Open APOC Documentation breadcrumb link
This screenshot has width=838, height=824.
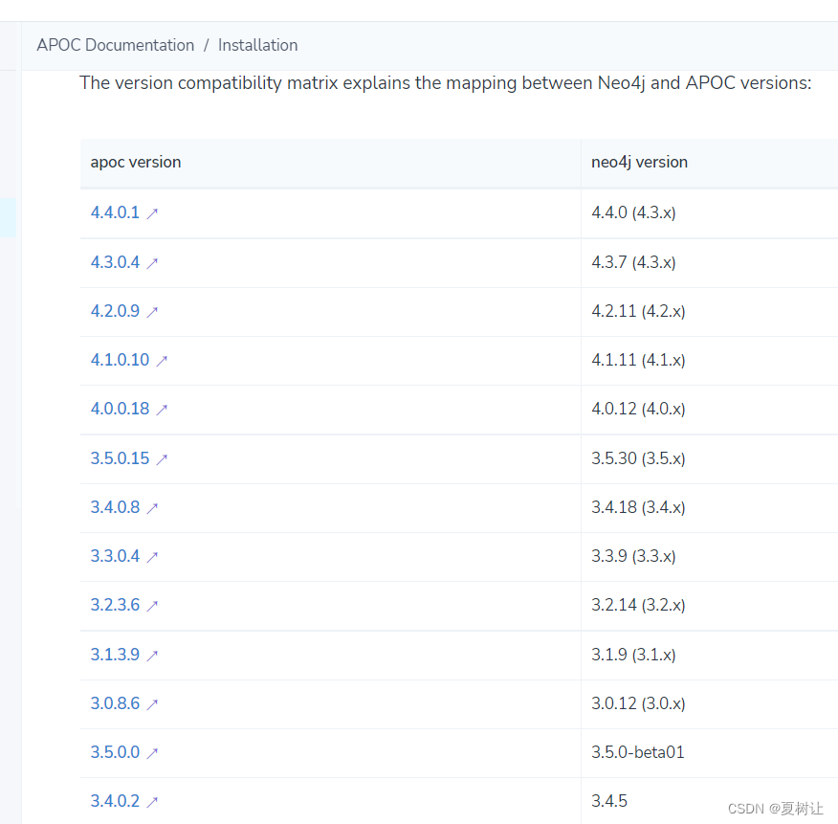click(x=116, y=45)
